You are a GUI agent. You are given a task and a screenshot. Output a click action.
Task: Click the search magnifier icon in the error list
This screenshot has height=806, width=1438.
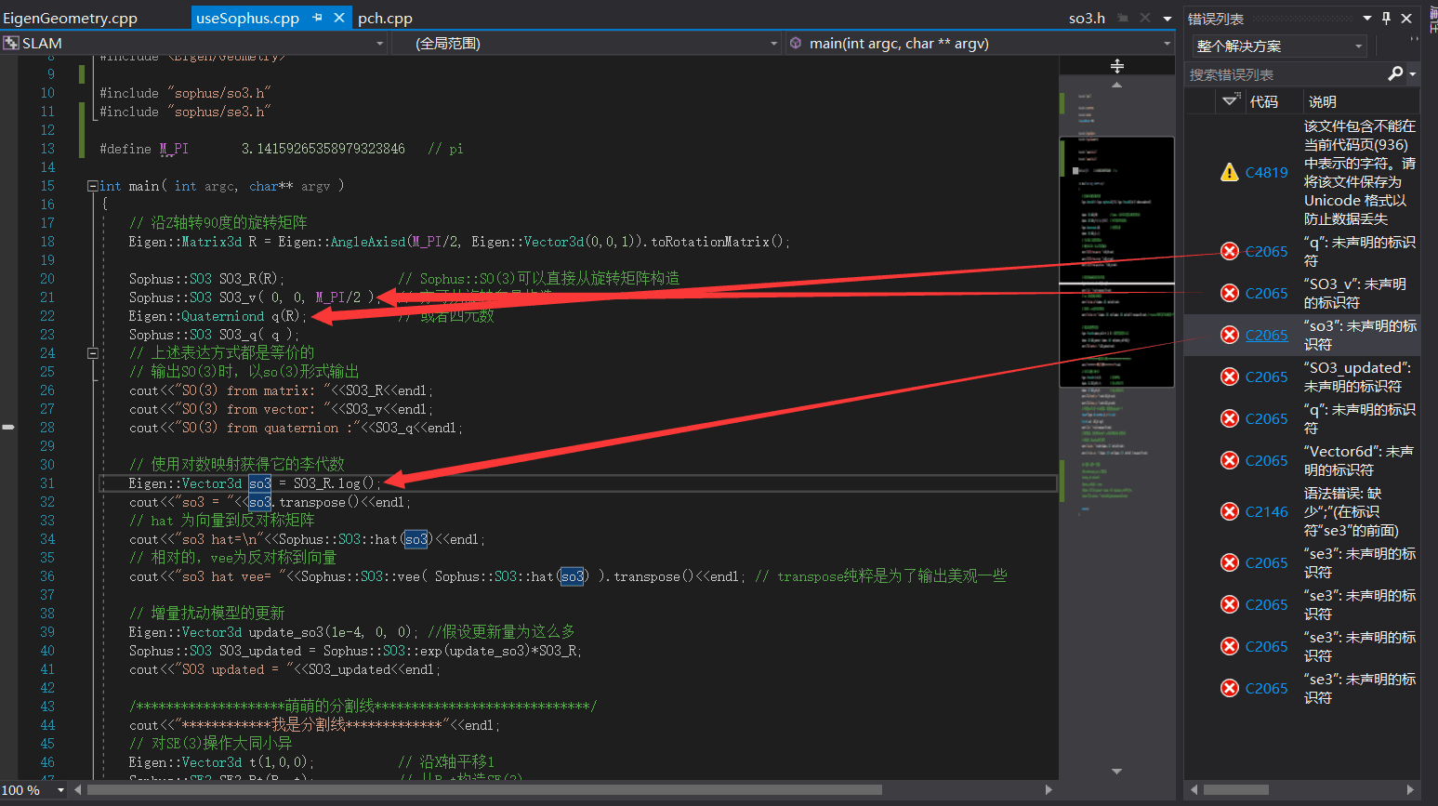coord(1397,73)
